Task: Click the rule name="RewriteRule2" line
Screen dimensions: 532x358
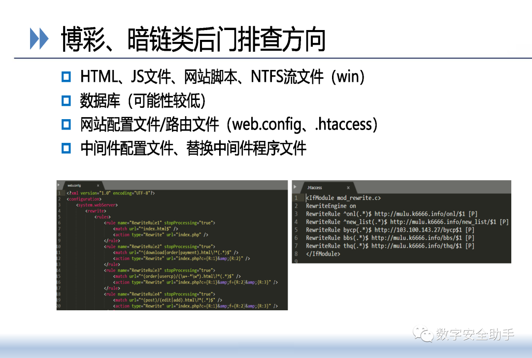Action: [x=160, y=247]
